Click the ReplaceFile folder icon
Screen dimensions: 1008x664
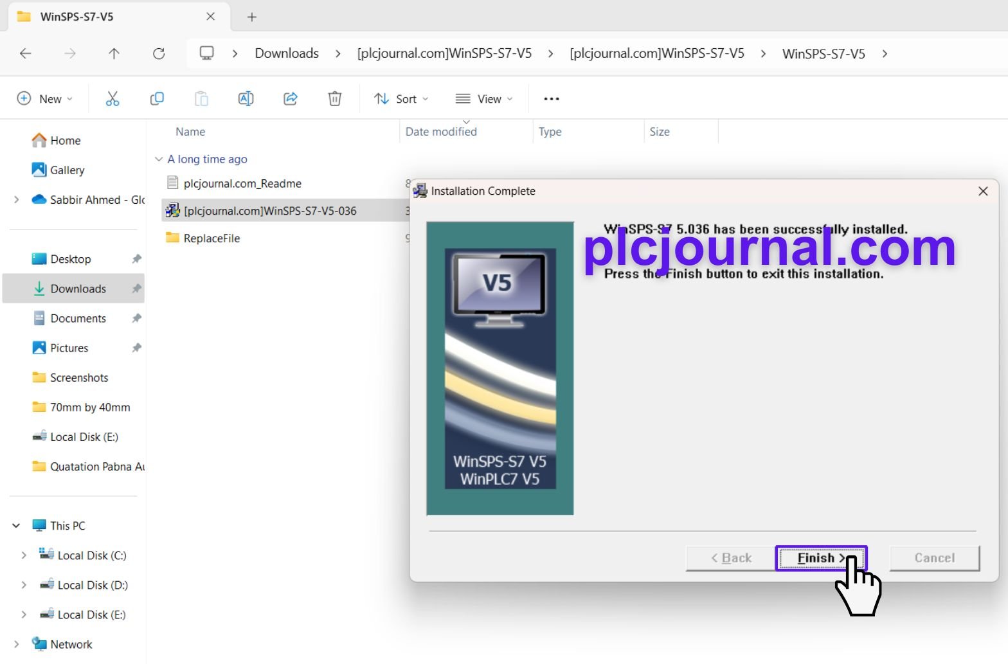[x=172, y=237]
